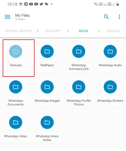Open the WallPaper folder icon
126x151 pixels.
click(47, 51)
